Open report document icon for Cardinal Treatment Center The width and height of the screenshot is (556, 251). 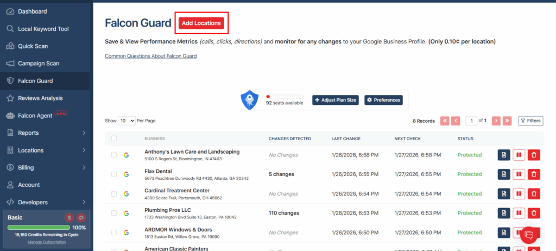coord(504,194)
